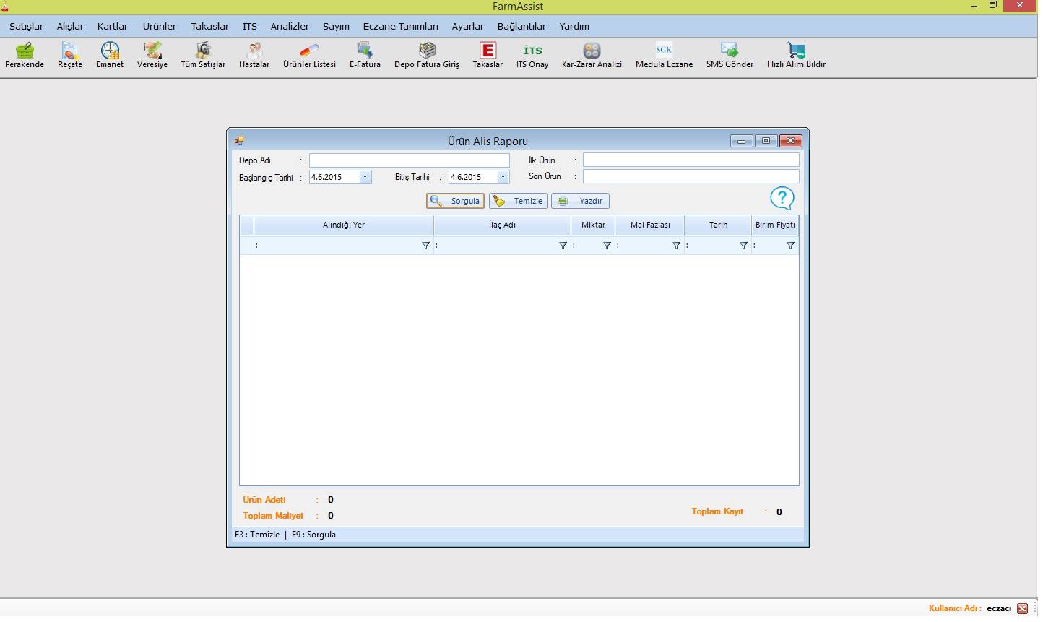The height and width of the screenshot is (622, 1043).
Task: Run the query with Sorgula button
Action: [x=455, y=201]
